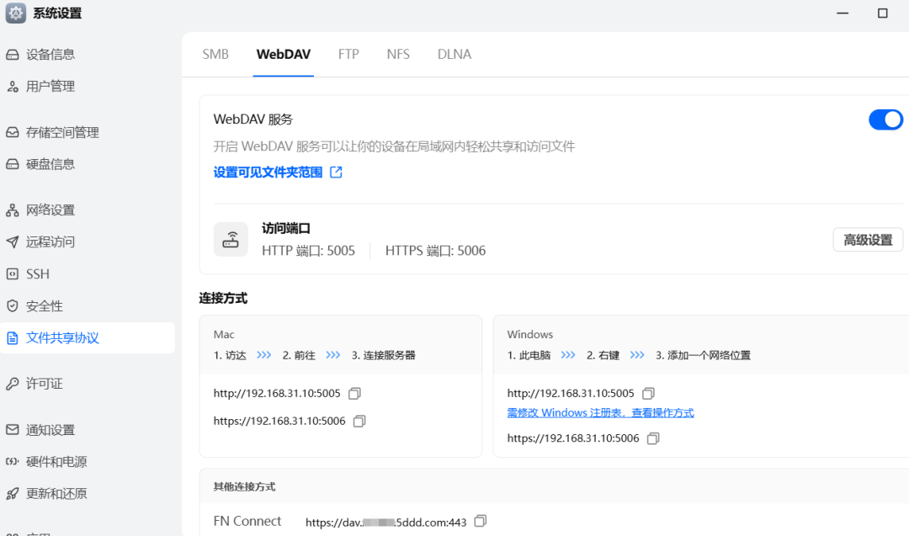Open the 高级设置 button for access ports
The width and height of the screenshot is (909, 536).
[x=868, y=239]
